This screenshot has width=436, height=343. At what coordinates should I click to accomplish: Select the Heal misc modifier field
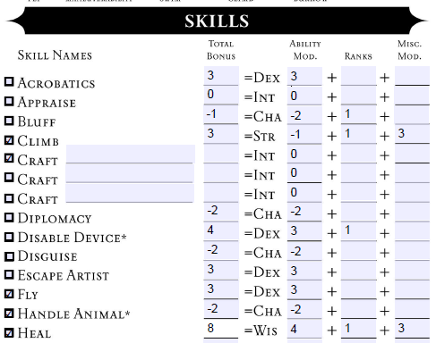pos(412,329)
